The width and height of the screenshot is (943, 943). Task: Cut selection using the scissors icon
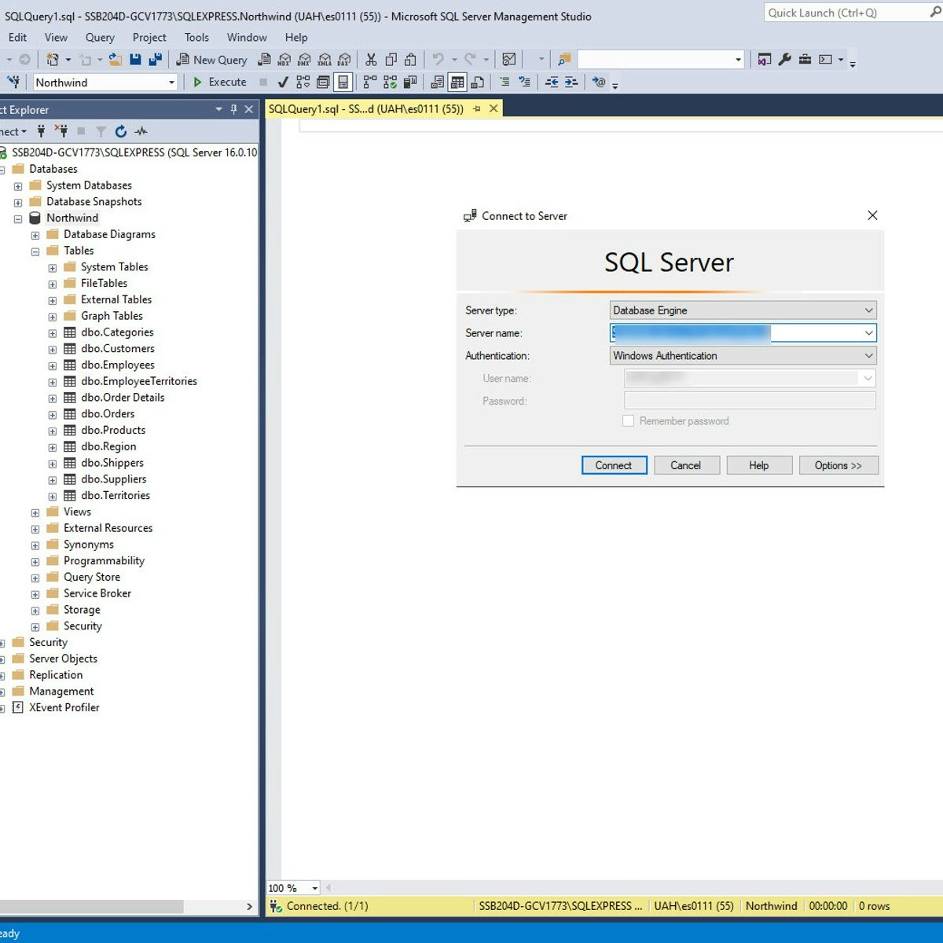(371, 59)
